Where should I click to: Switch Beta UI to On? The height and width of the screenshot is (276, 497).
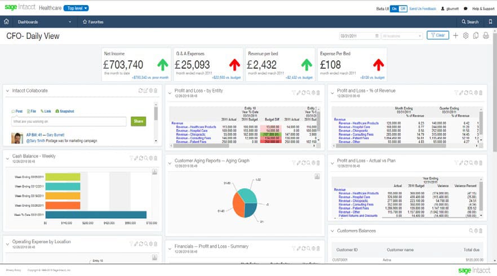pyautogui.click(x=394, y=8)
